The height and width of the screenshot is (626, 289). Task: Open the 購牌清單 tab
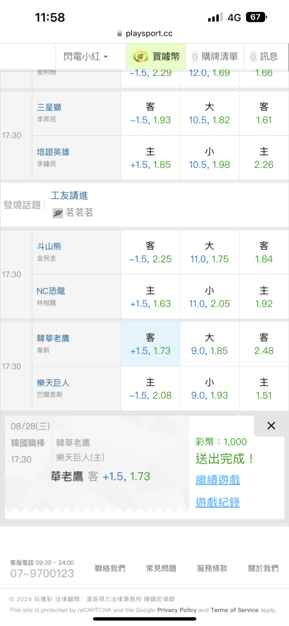(215, 57)
